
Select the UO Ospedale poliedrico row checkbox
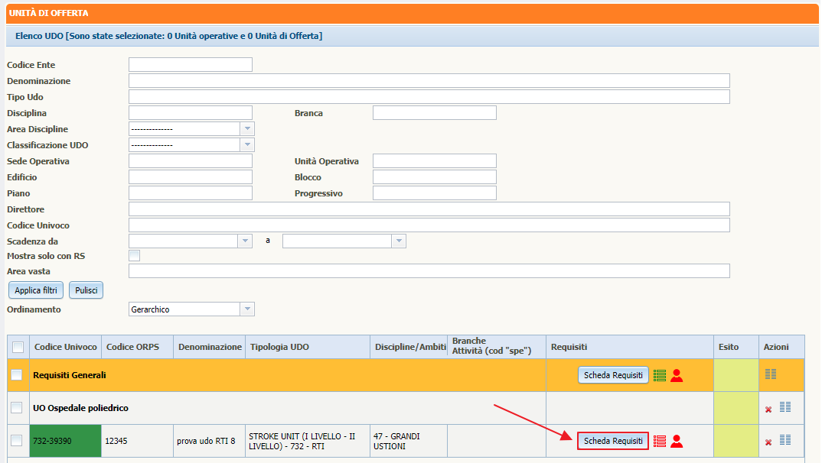17,407
